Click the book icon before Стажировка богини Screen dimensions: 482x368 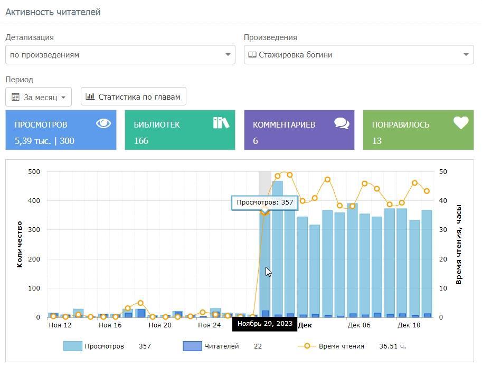tap(252, 55)
